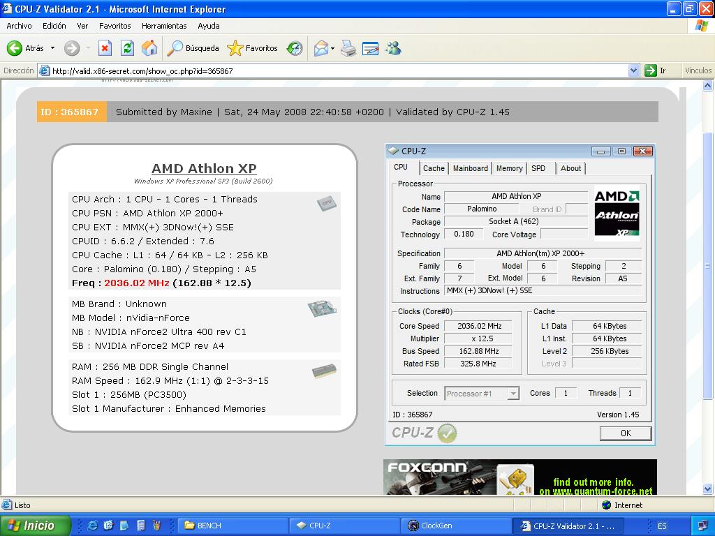This screenshot has height=536, width=715.
Task: Stop loading with the red X icon
Action: pos(105,48)
